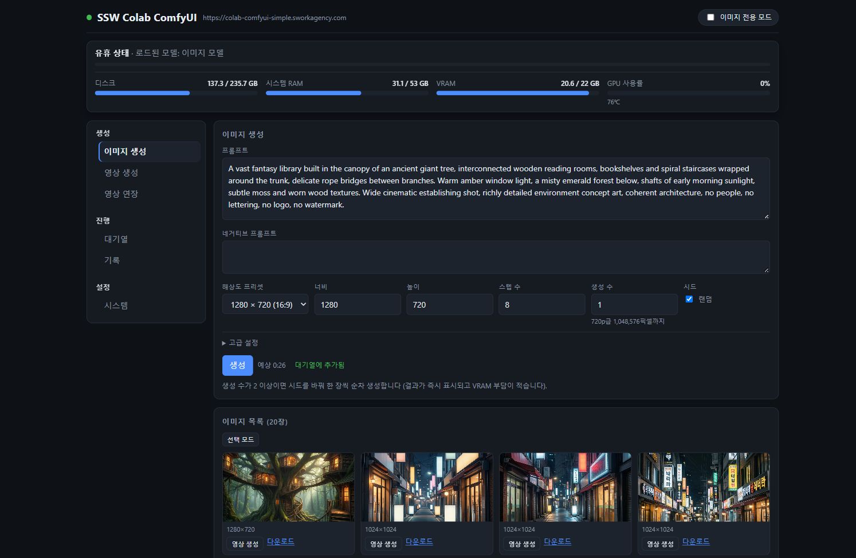Click the 스텝 수 field
Viewport: 856px width, 558px height.
(x=542, y=304)
